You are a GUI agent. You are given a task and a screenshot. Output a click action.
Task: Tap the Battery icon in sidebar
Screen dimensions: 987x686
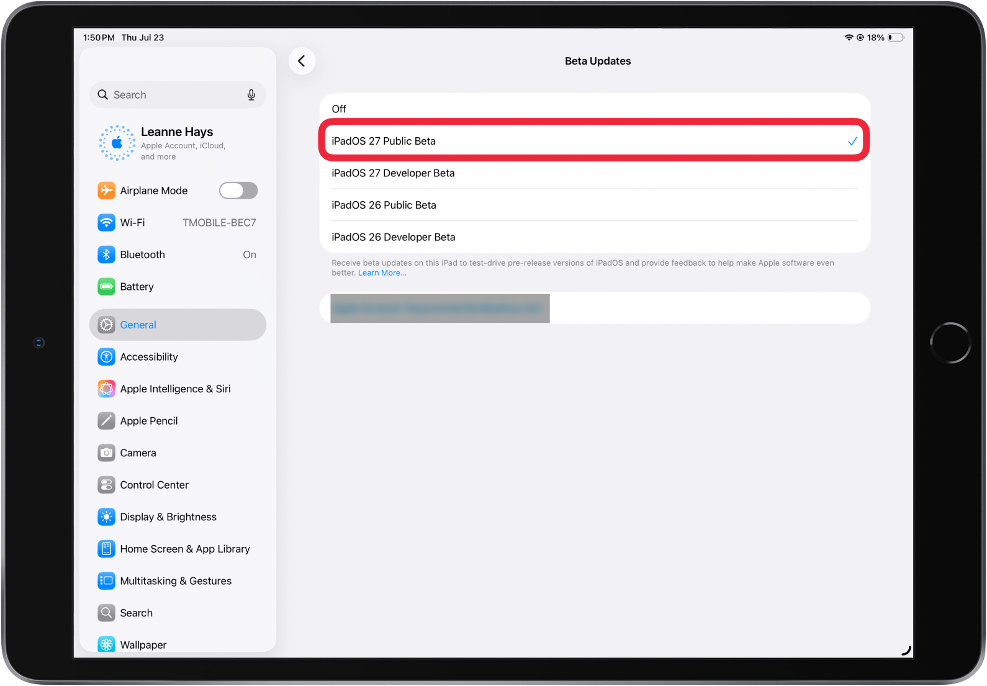(x=106, y=287)
